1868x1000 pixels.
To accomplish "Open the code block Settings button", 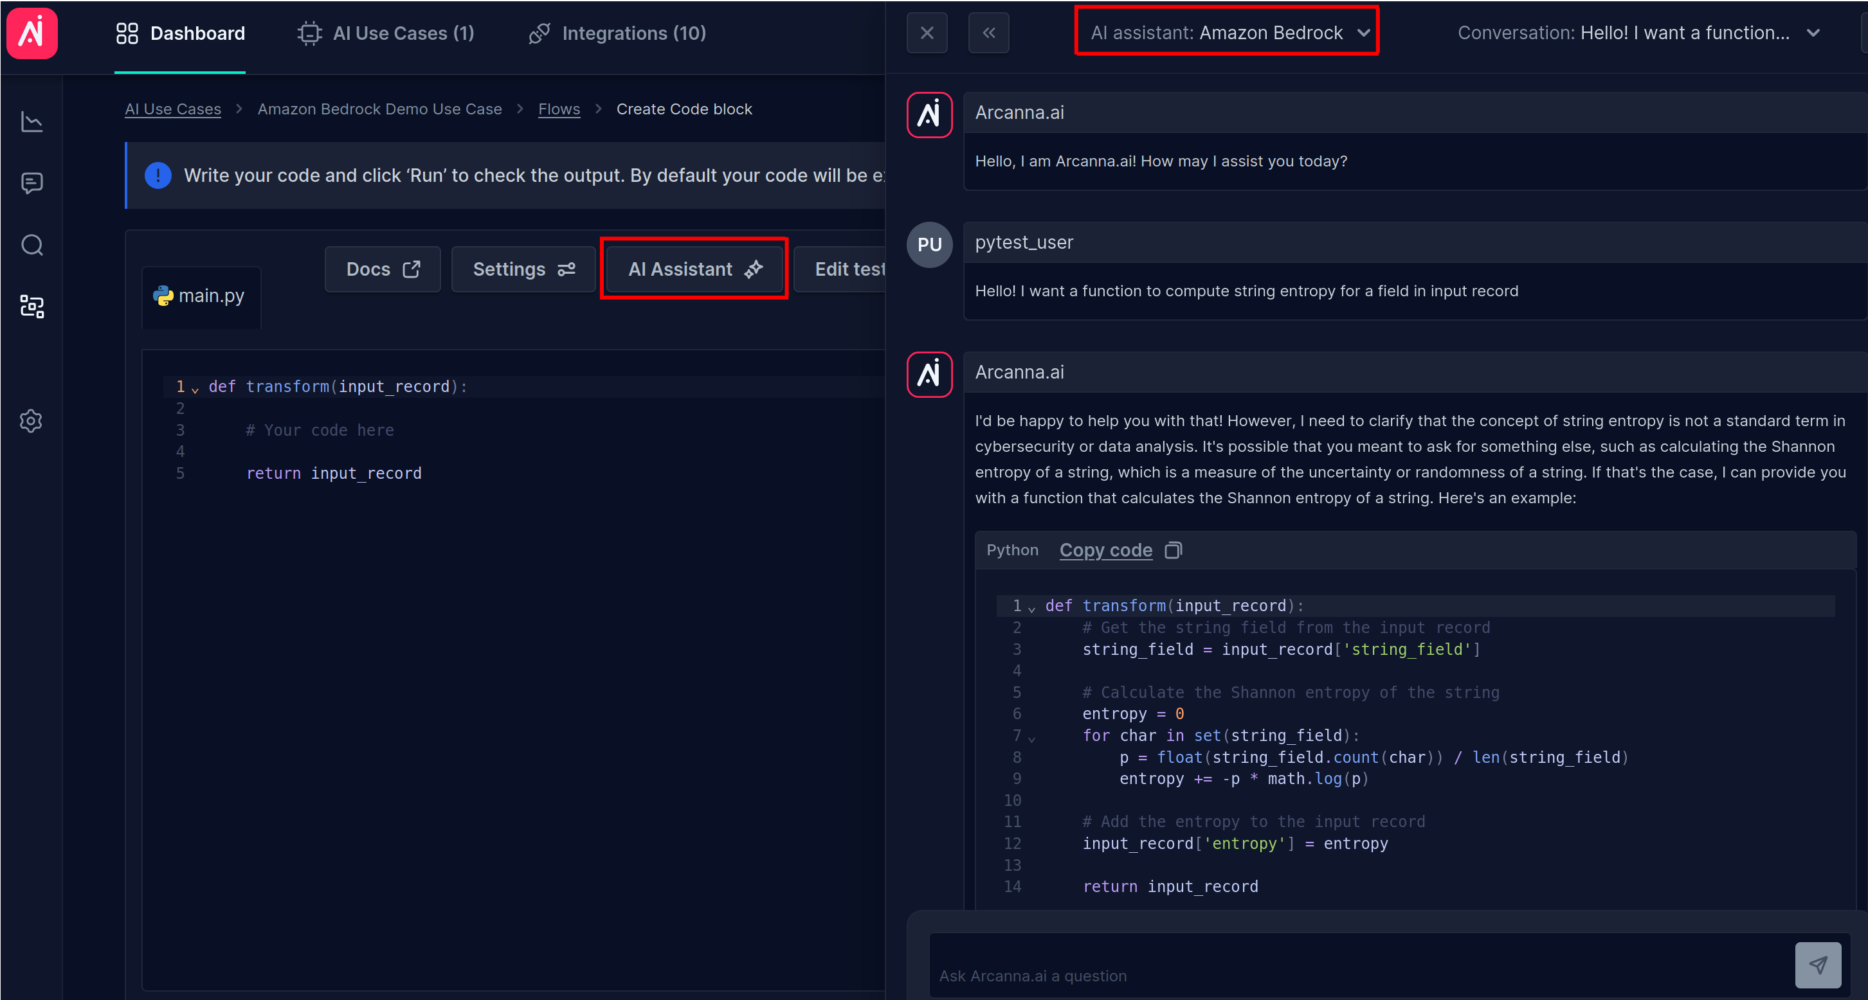I will [523, 269].
